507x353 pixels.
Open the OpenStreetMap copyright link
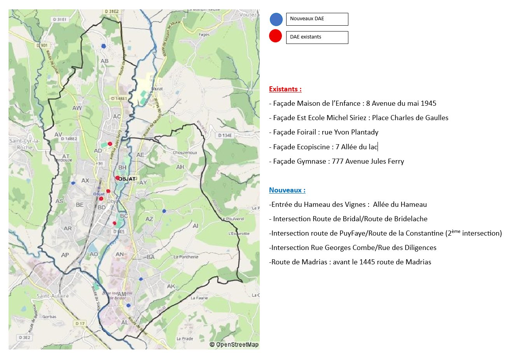pos(234,344)
